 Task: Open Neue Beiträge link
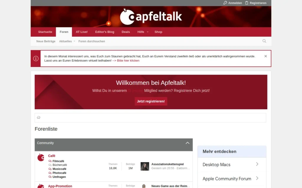click(46, 41)
